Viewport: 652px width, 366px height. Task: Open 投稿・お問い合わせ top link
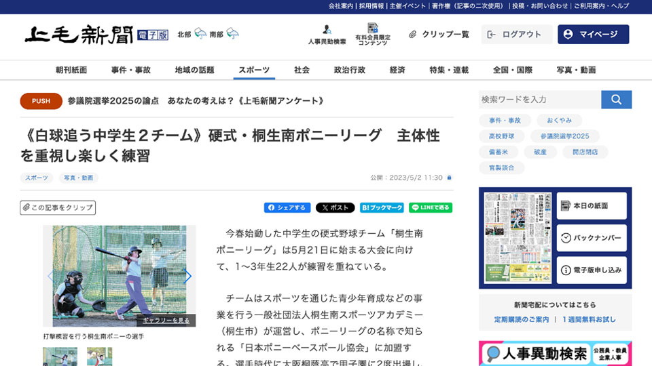[540, 6]
